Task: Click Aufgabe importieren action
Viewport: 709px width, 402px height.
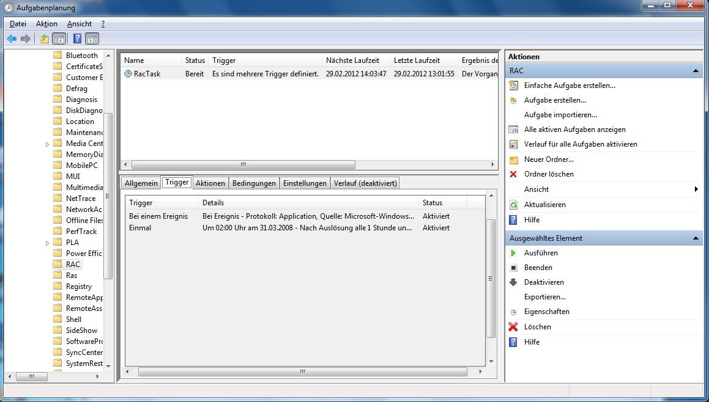Action: pyautogui.click(x=560, y=115)
